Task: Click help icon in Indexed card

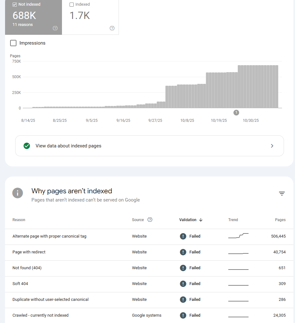Action: point(112,28)
